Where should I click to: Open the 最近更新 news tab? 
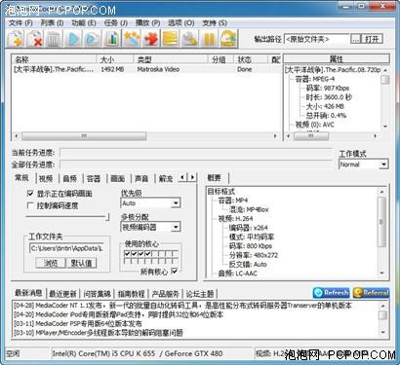(x=62, y=294)
